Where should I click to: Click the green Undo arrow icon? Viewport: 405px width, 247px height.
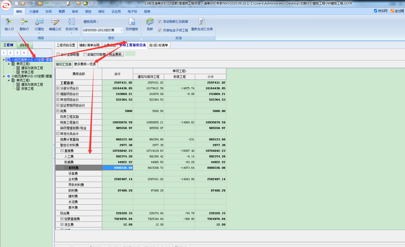click(47, 3)
